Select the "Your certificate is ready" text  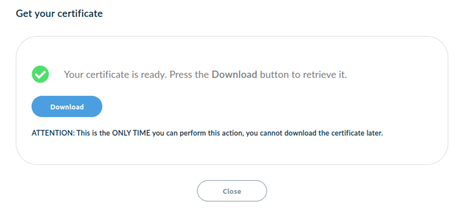[116, 75]
